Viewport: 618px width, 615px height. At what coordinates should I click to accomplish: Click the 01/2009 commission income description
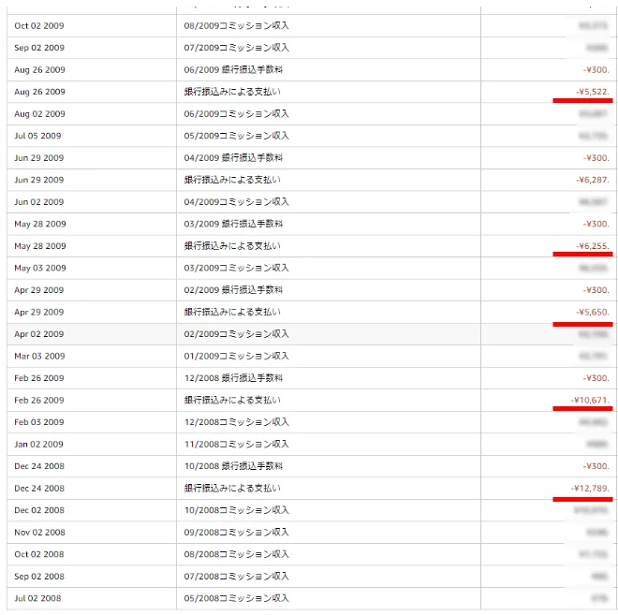[236, 357]
